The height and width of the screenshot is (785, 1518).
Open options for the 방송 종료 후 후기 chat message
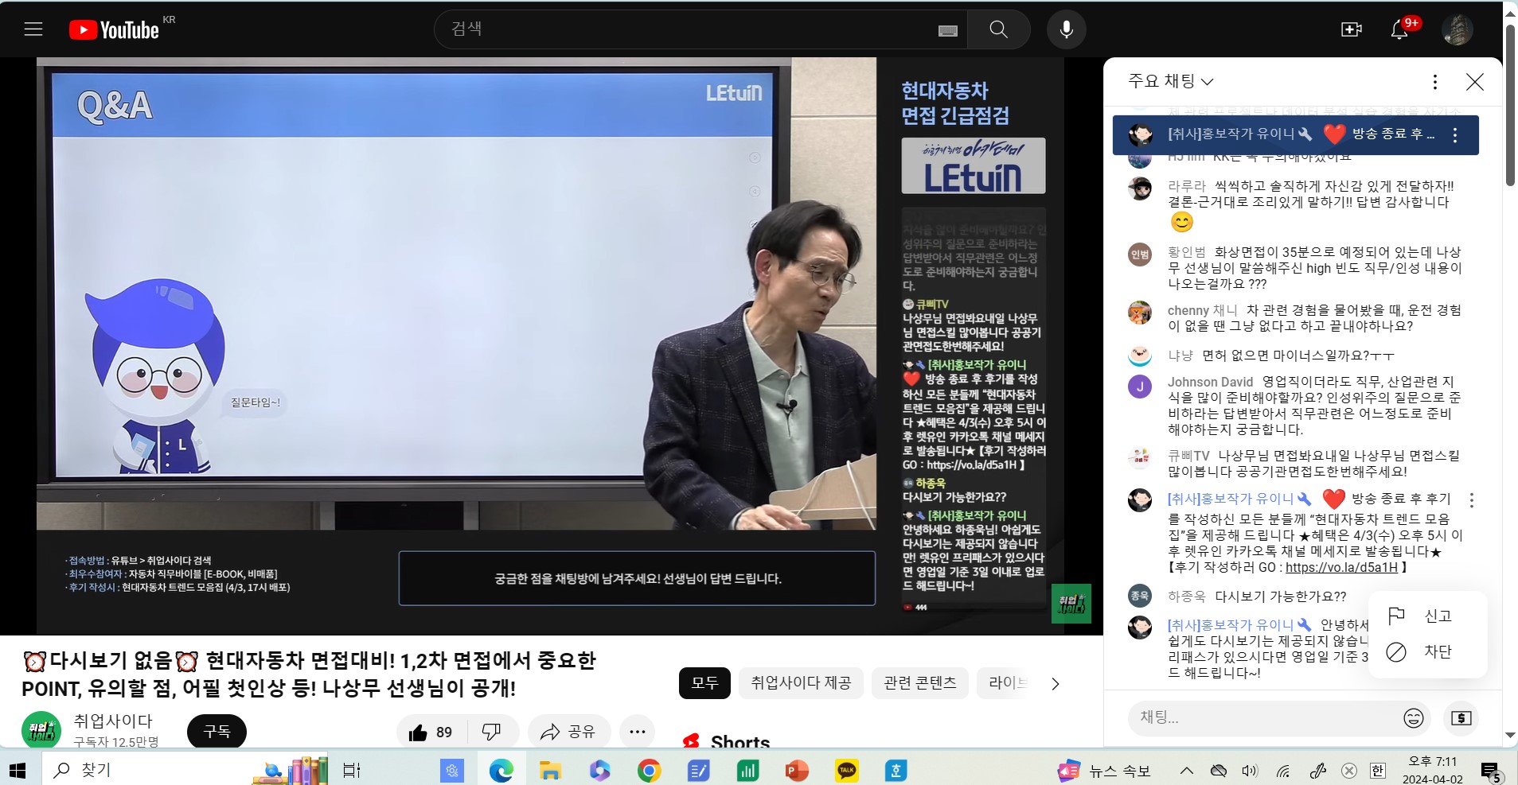point(1471,500)
